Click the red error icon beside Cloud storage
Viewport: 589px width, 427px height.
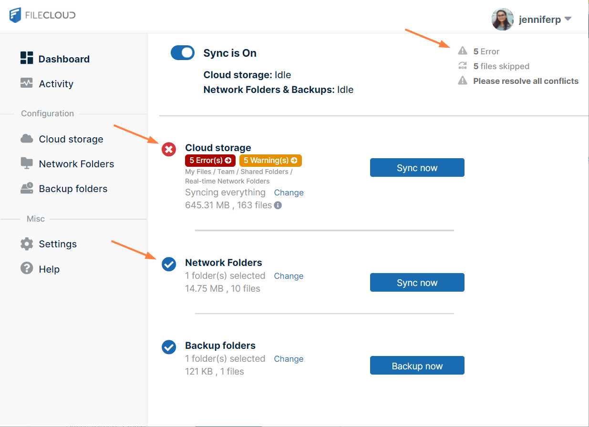(x=169, y=150)
